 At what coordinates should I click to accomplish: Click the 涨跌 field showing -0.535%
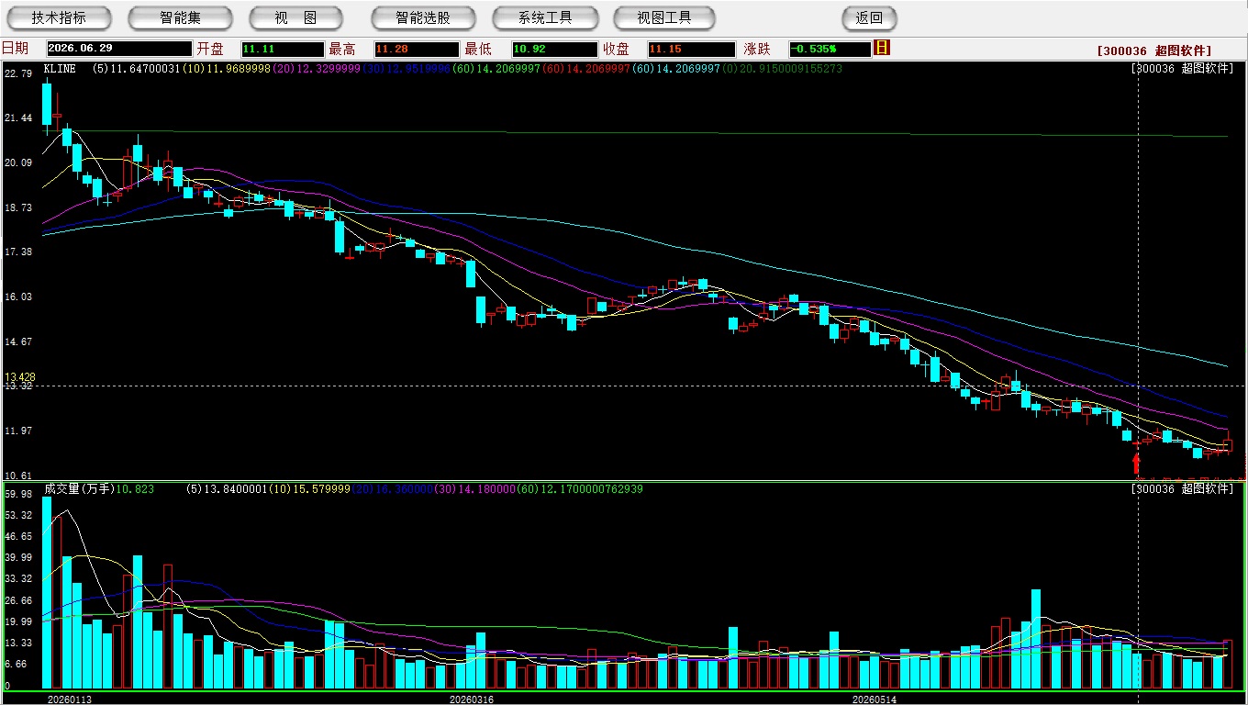tap(829, 49)
